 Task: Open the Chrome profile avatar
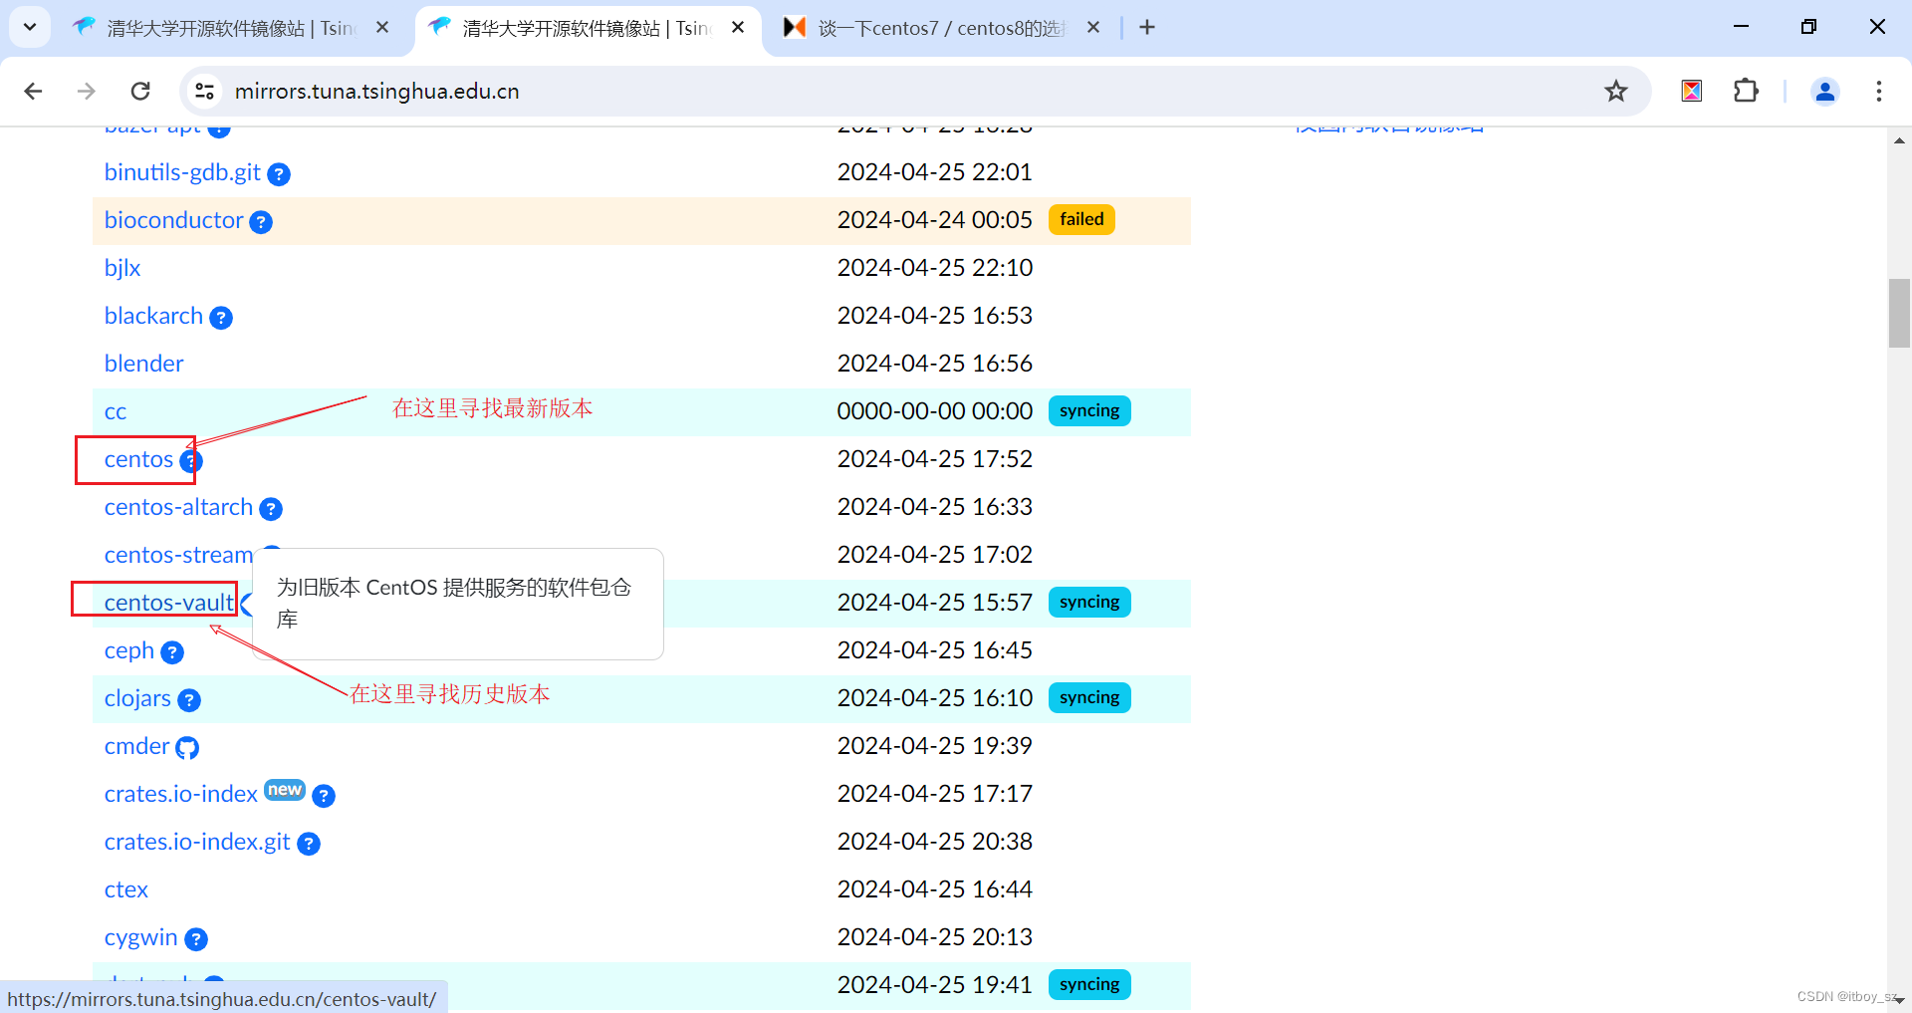(x=1824, y=92)
